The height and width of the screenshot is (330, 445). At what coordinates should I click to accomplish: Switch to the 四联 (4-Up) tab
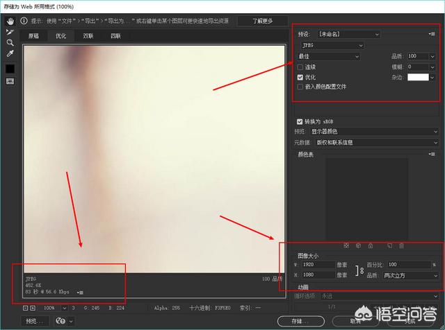[115, 35]
